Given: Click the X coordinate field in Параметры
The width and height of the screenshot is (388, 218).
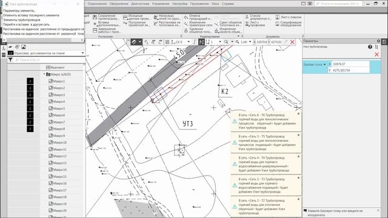Looking at the screenshot, I should (350, 64).
